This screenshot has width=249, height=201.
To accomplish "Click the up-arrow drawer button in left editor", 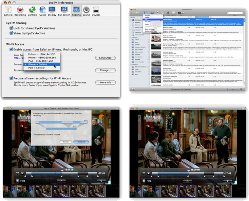I will 61,181.
